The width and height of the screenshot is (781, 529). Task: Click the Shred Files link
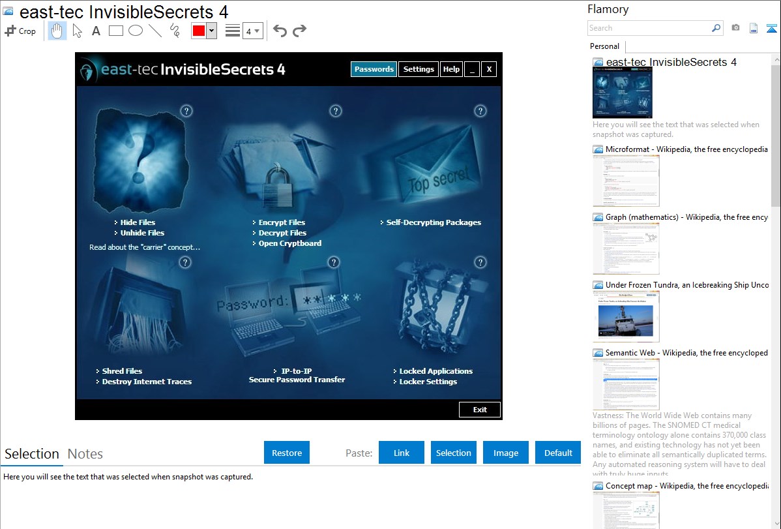pyautogui.click(x=121, y=371)
